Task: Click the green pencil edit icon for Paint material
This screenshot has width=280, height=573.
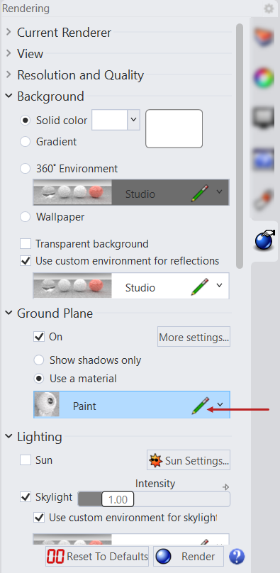Action: click(201, 405)
